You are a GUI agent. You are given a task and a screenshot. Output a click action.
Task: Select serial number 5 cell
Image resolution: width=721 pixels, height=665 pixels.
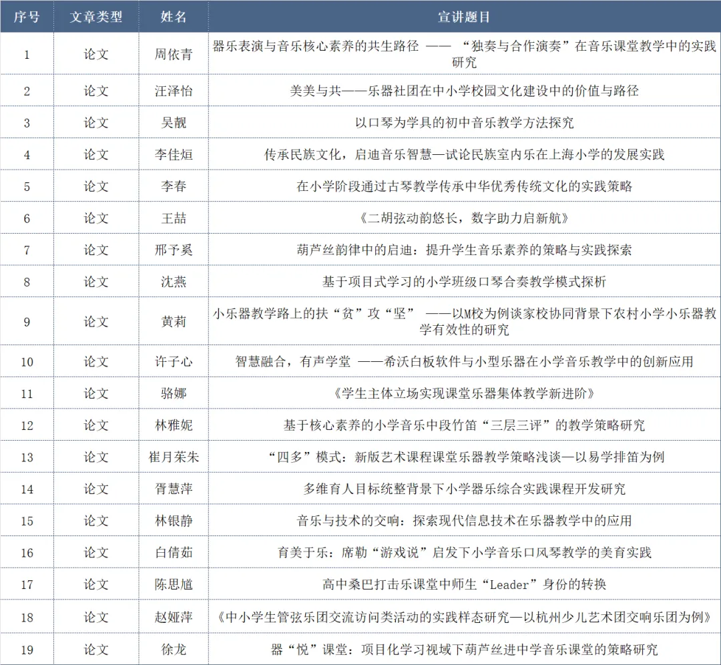tap(27, 187)
